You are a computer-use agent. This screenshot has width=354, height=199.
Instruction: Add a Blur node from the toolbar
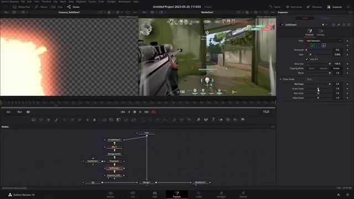95,120
